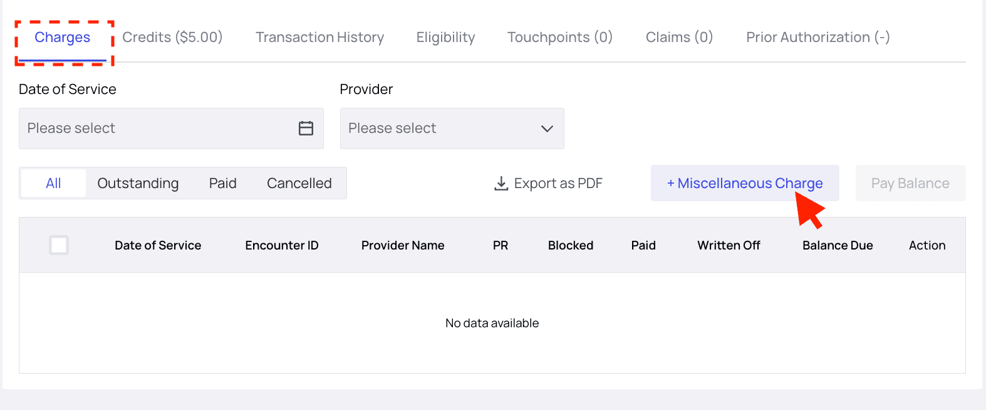Select the Charges tab

point(63,38)
